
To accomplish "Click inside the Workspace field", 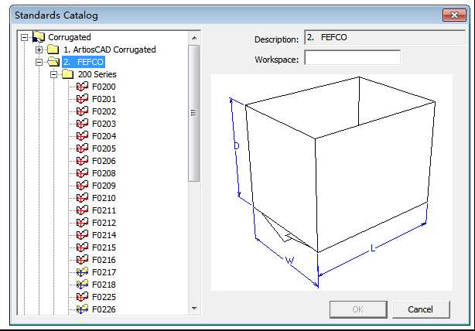I will click(352, 58).
